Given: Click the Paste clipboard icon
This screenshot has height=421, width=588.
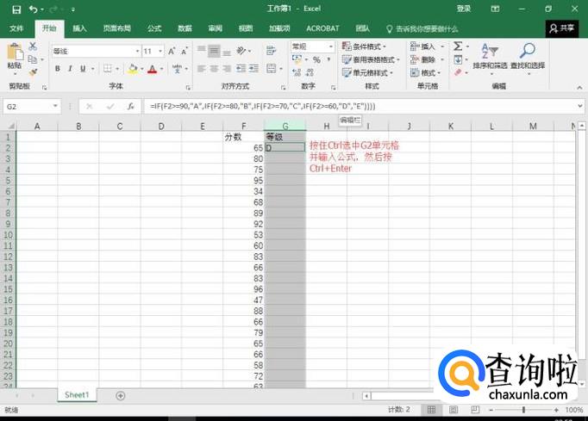Looking at the screenshot, I should click(15, 52).
